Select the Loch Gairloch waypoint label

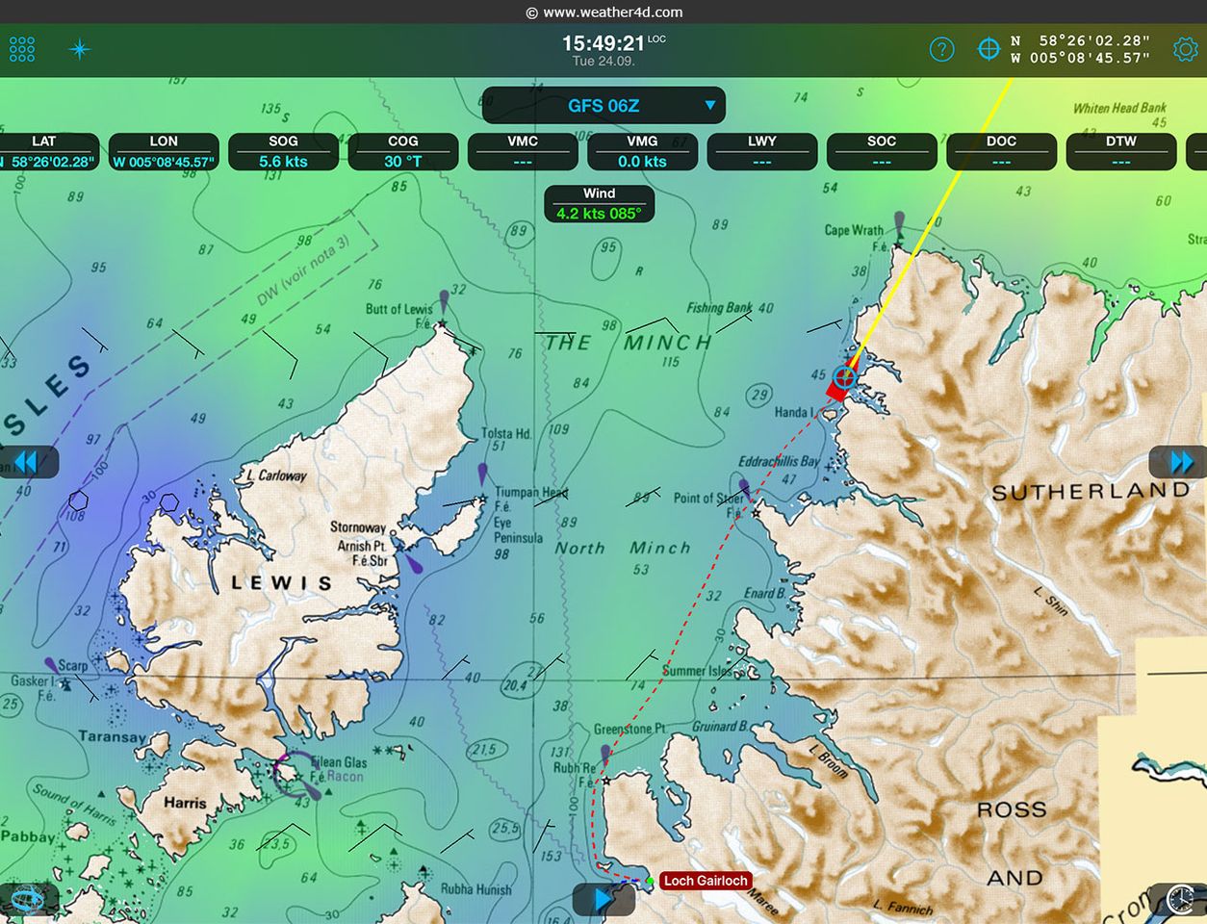(x=706, y=881)
